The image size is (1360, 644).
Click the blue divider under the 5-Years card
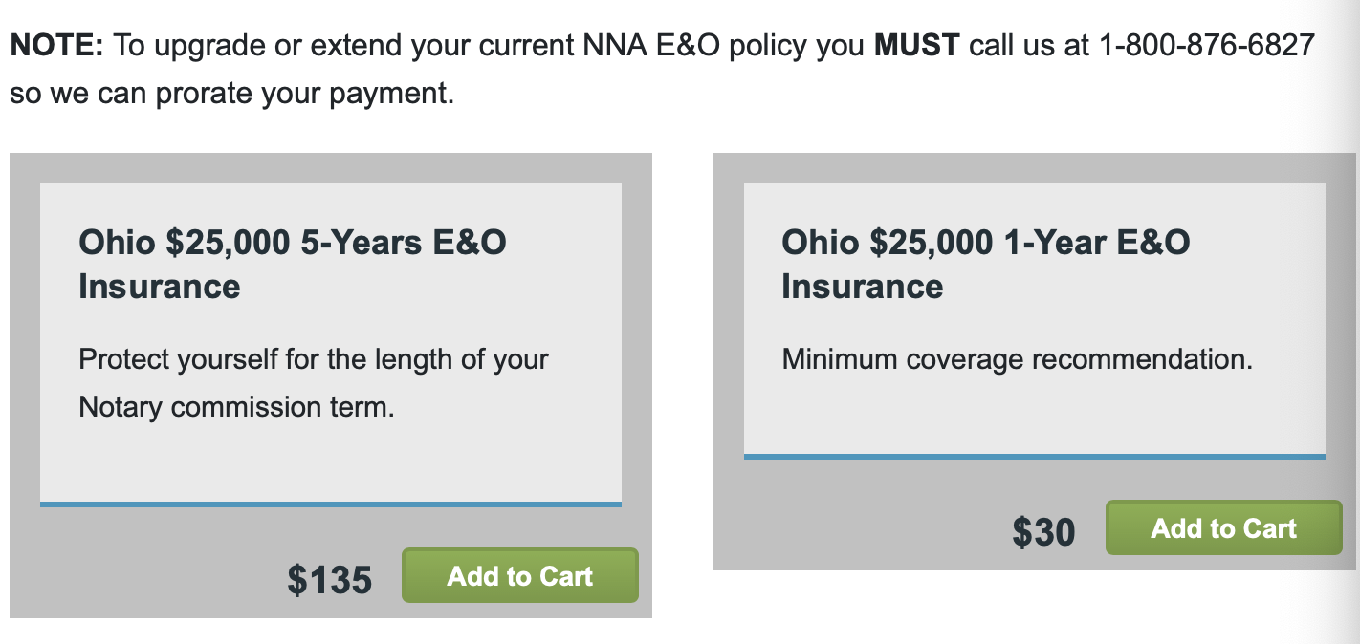[330, 504]
